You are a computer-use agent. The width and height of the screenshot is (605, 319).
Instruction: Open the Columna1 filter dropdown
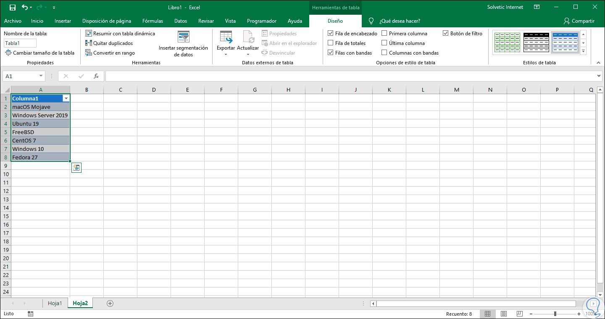pos(66,98)
